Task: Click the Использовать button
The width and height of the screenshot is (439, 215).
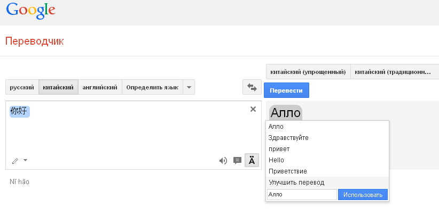Action: pos(363,195)
